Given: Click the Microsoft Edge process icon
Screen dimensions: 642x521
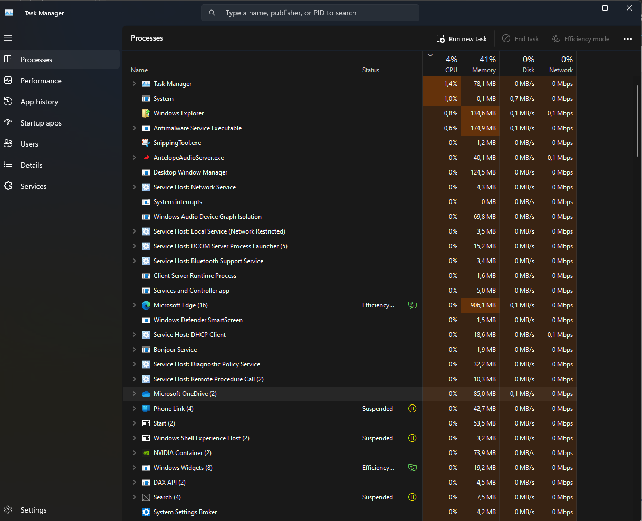Looking at the screenshot, I should pyautogui.click(x=146, y=305).
